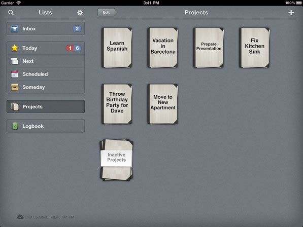Open the Learn Spanish project
Screen dimensions: 303x227
[117, 48]
